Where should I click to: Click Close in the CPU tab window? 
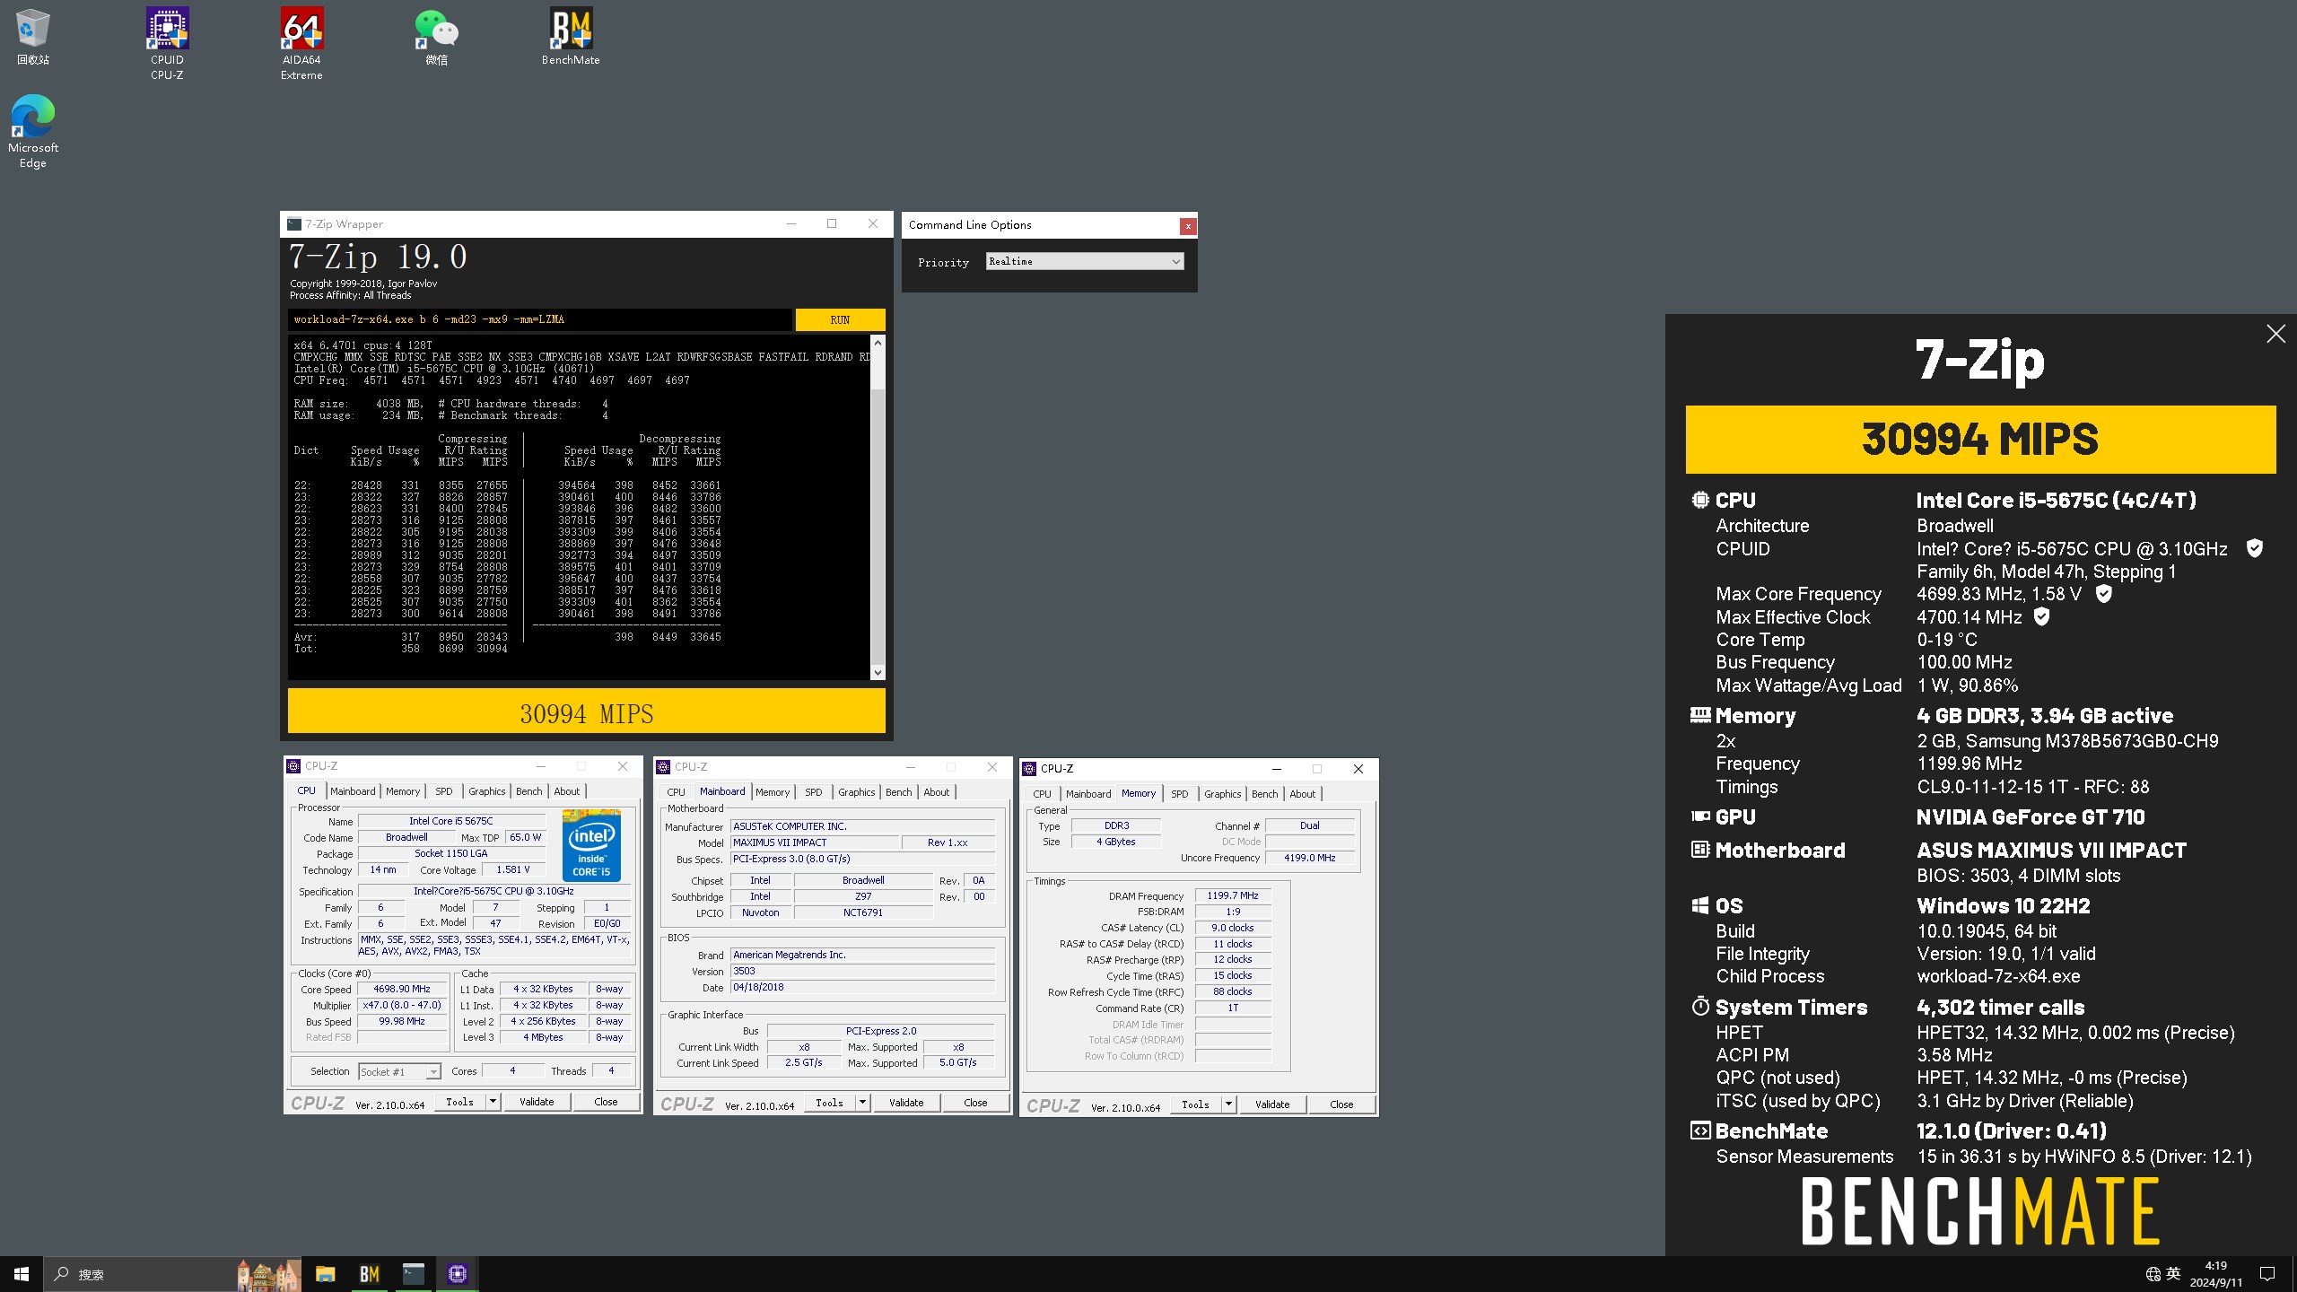[606, 1102]
